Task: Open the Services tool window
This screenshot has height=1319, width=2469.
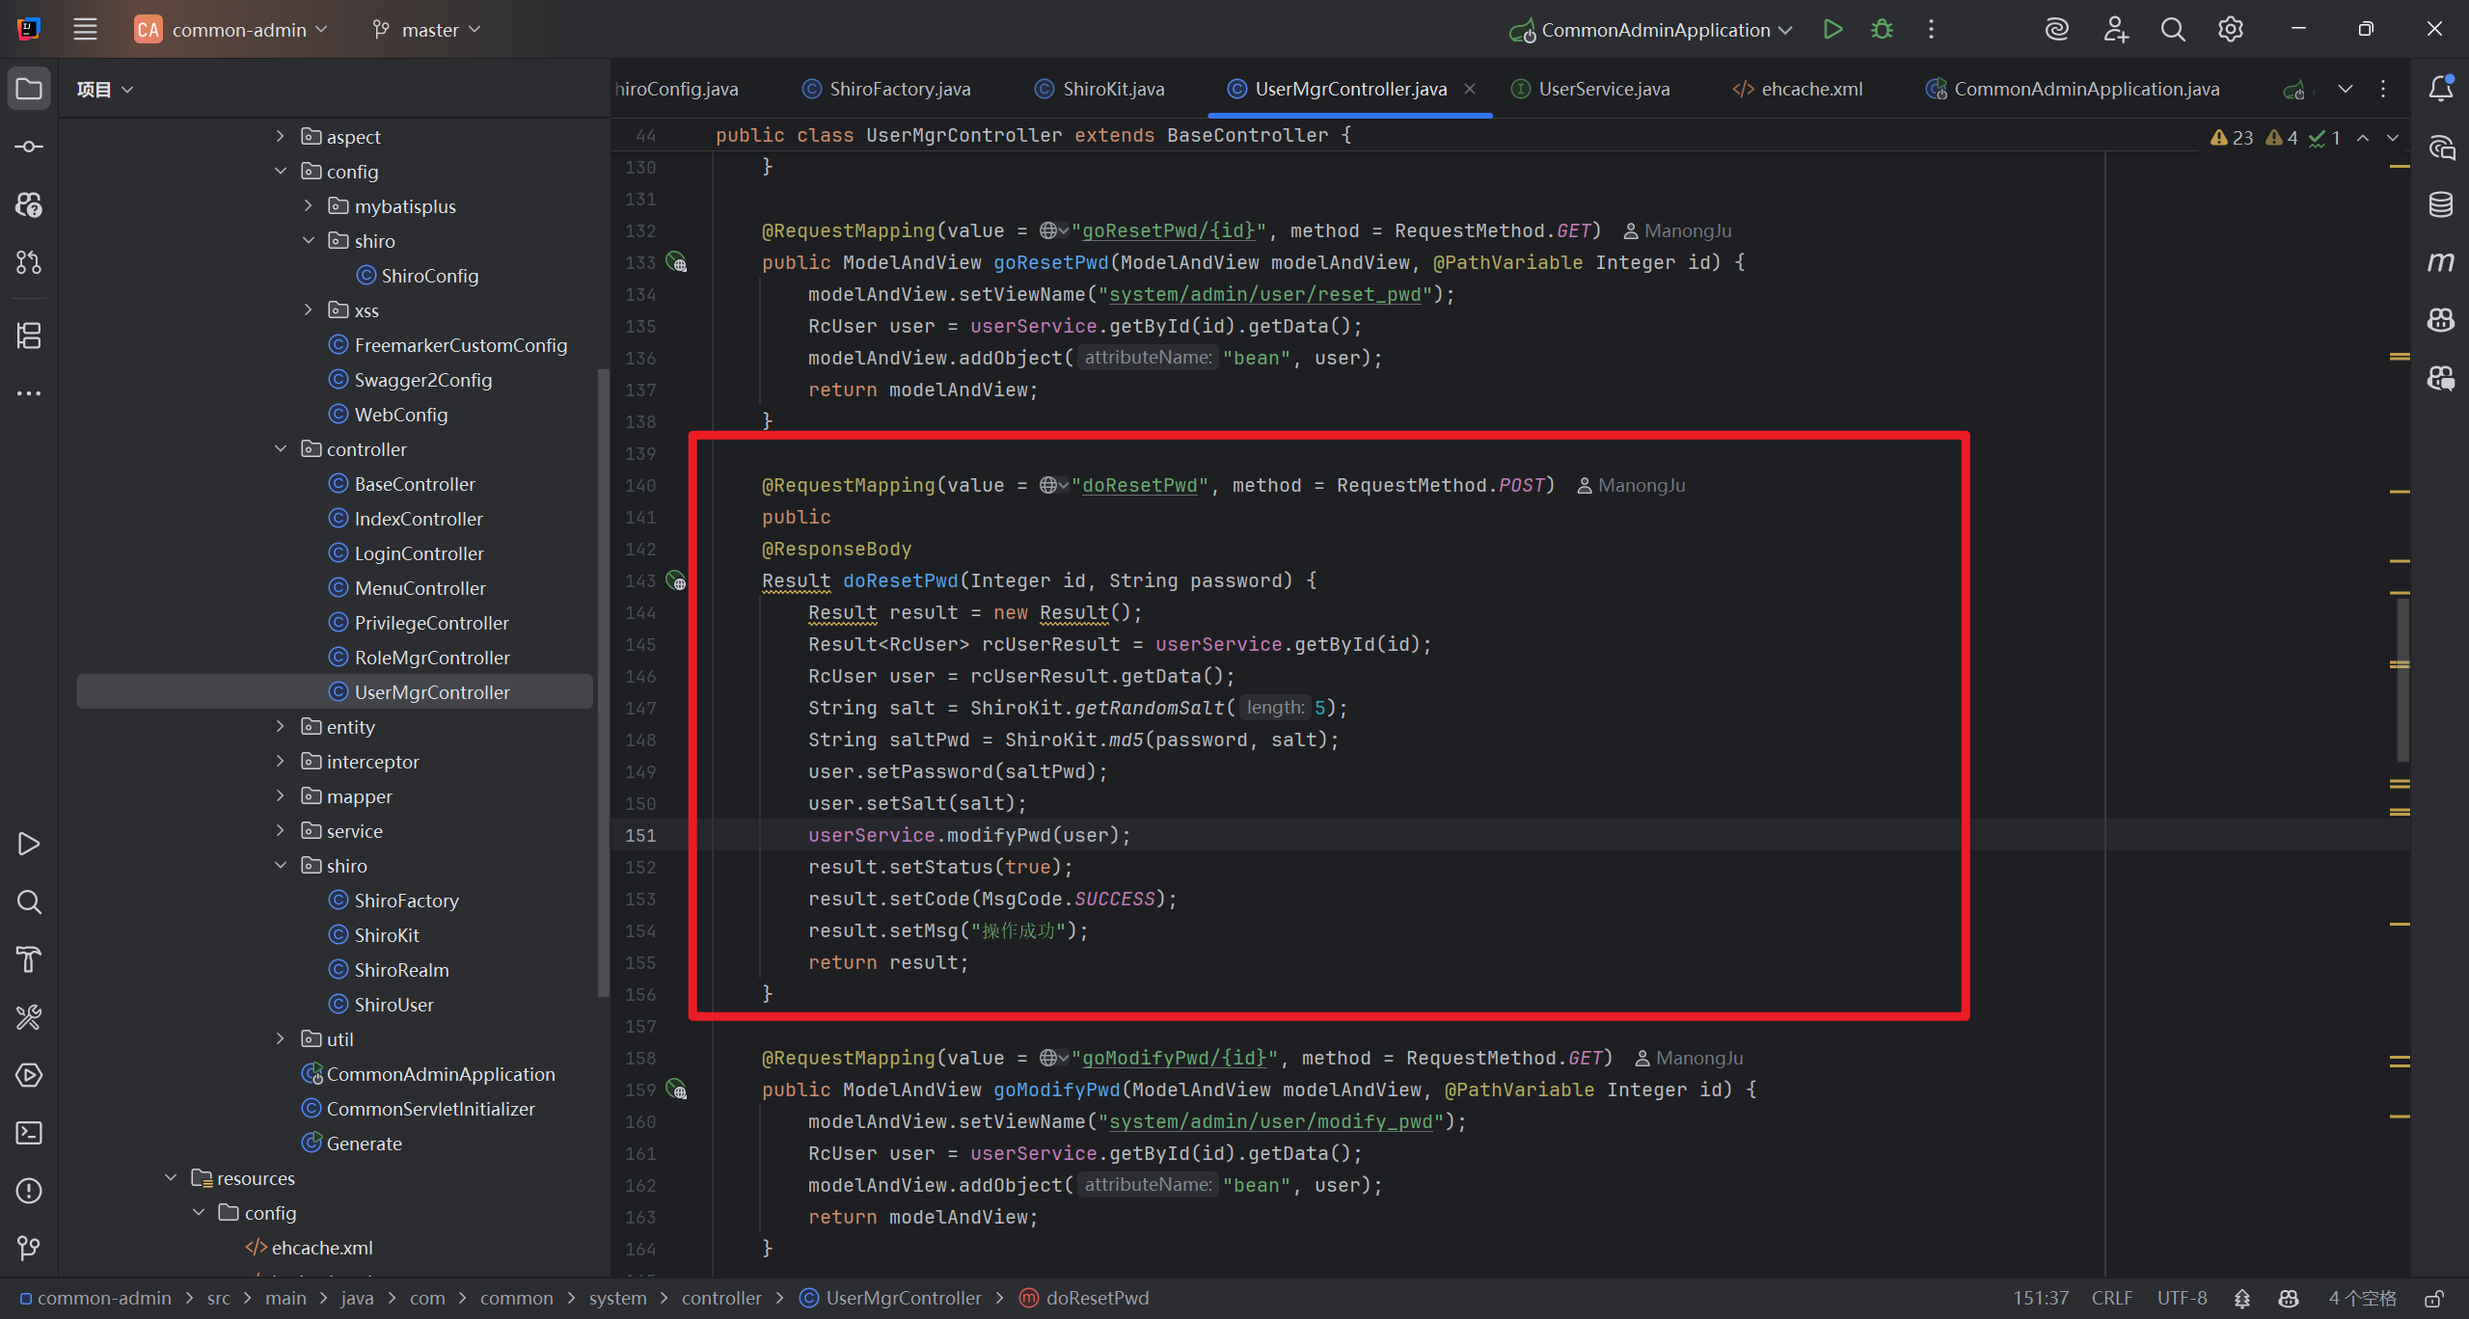Action: [29, 1075]
